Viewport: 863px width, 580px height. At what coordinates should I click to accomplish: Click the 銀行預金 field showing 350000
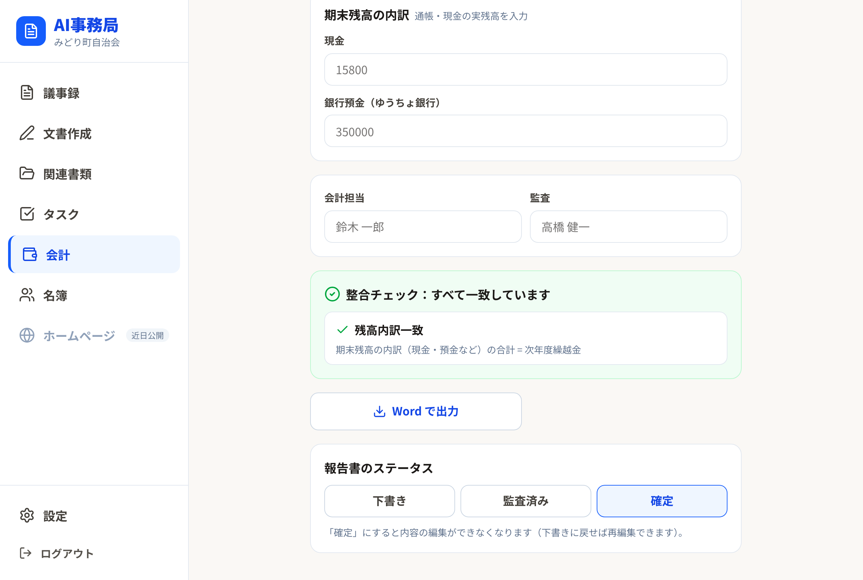(x=526, y=131)
